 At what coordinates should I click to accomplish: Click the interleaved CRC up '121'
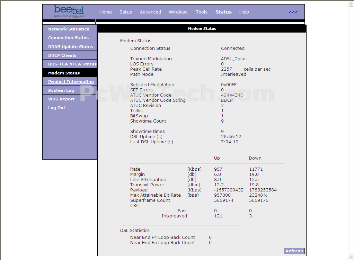tap(218, 216)
